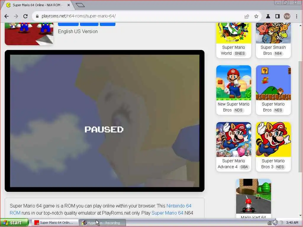
Task: Reload the page with refresh icon
Action: (25, 16)
